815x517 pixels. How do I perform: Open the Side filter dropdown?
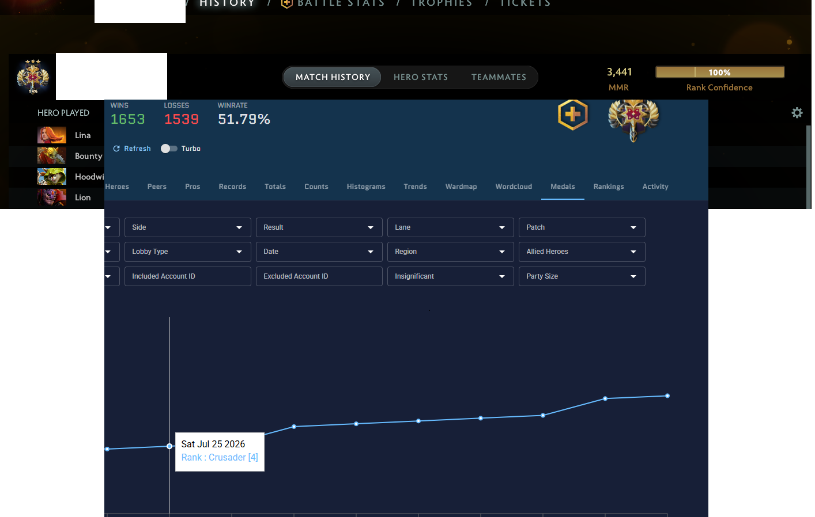(x=188, y=227)
